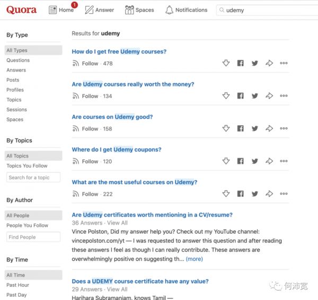Filter by People You Follow
This screenshot has width=318, height=300.
click(x=28, y=225)
